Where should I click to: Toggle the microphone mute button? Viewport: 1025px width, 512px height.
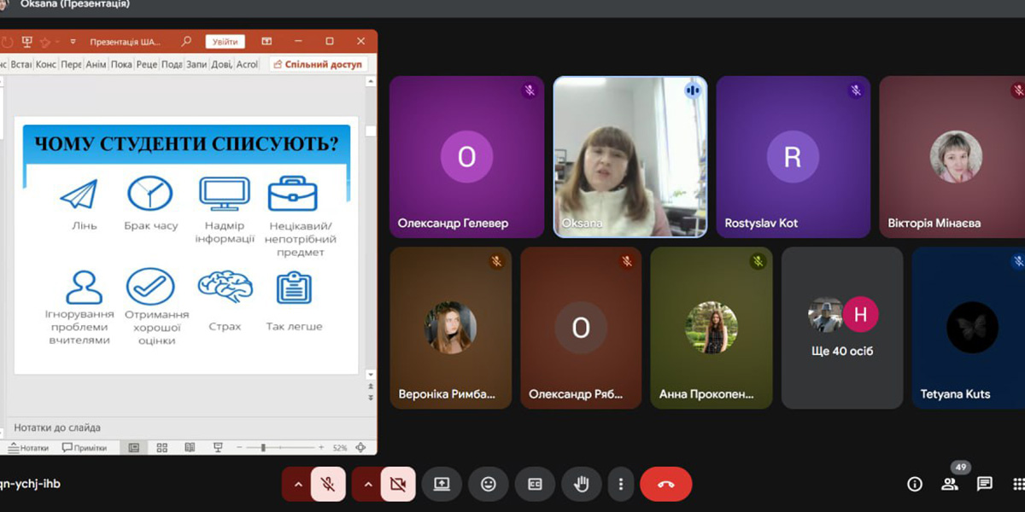tap(327, 484)
